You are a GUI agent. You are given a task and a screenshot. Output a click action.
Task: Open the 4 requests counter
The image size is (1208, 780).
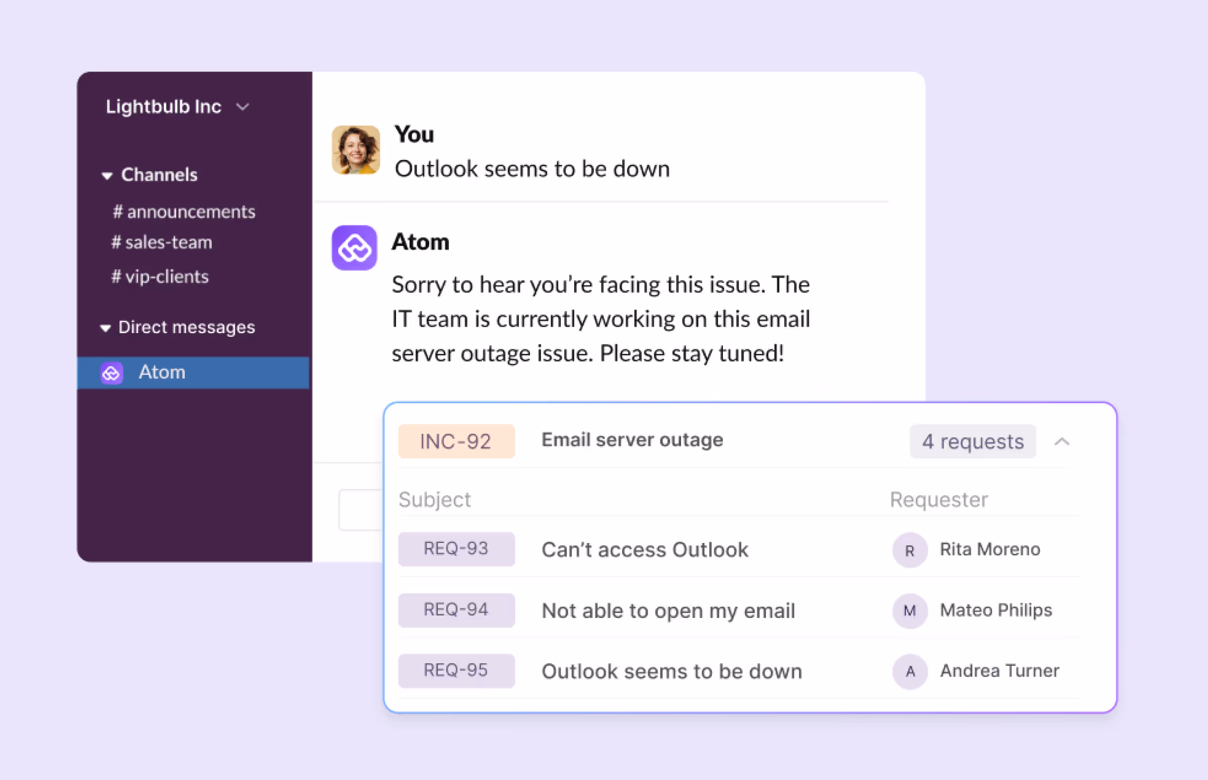coord(972,441)
